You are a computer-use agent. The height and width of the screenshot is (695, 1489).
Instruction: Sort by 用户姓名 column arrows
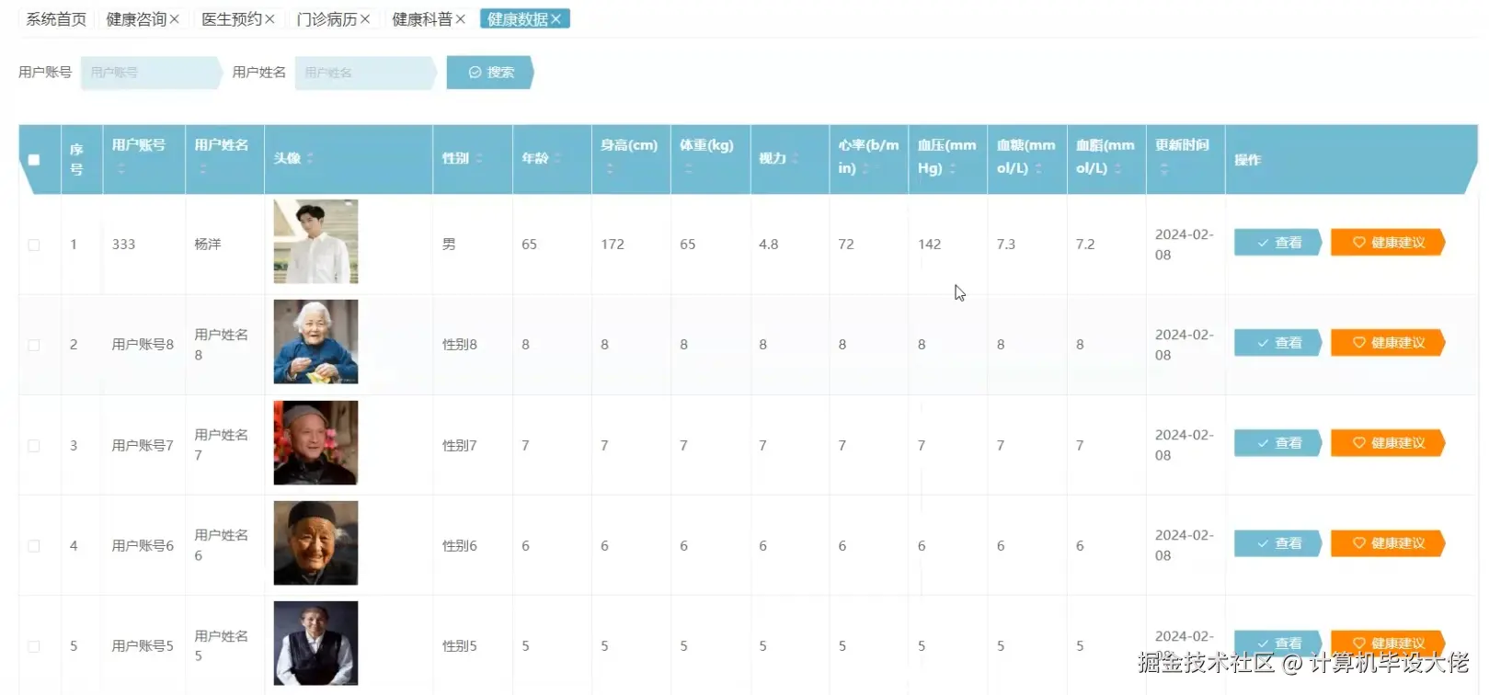203,168
